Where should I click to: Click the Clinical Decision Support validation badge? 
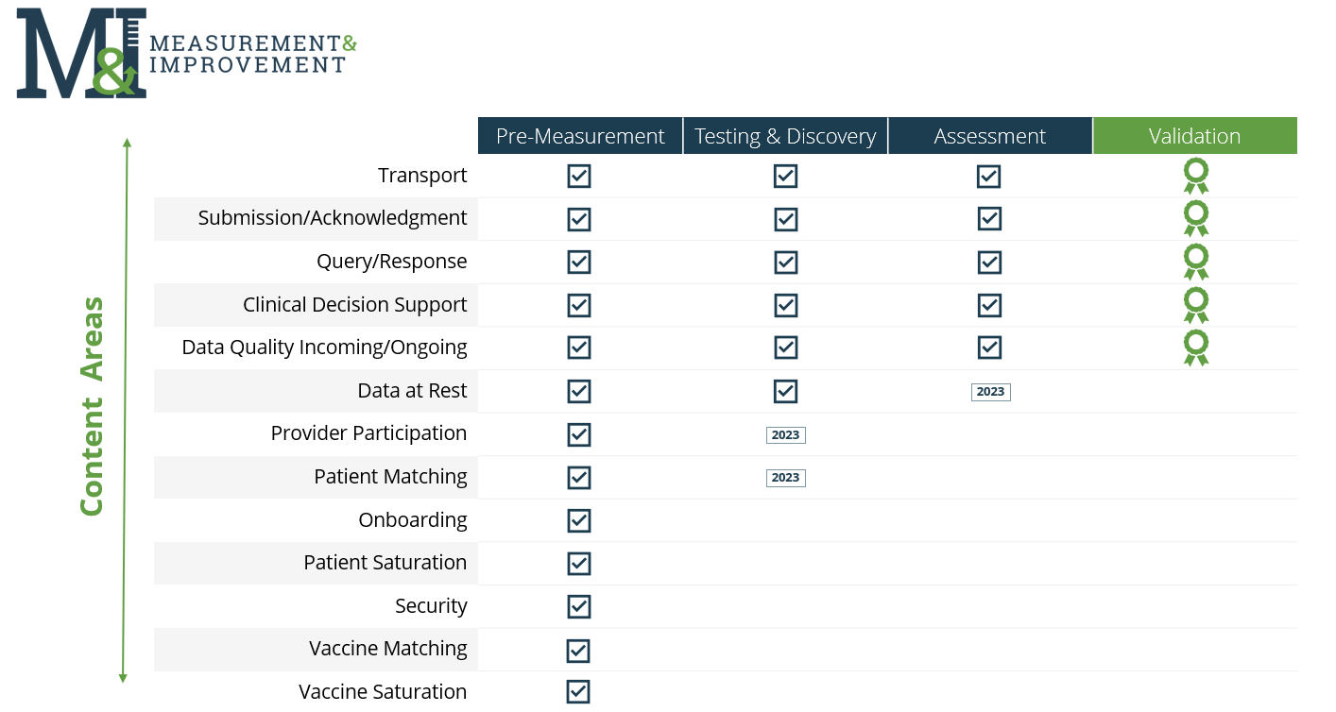(1196, 305)
